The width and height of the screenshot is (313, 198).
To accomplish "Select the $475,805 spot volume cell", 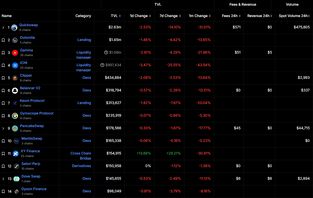I will [302, 27].
